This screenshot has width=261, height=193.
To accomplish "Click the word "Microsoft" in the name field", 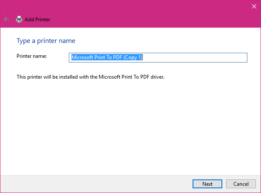I will pos(82,57).
